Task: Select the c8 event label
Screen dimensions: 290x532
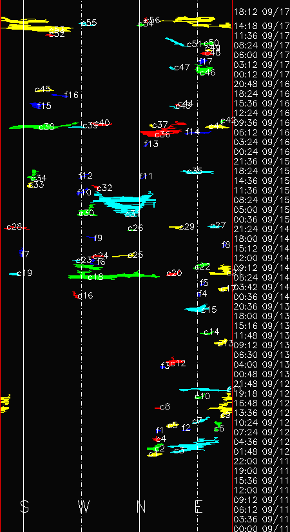Action: [x=165, y=407]
